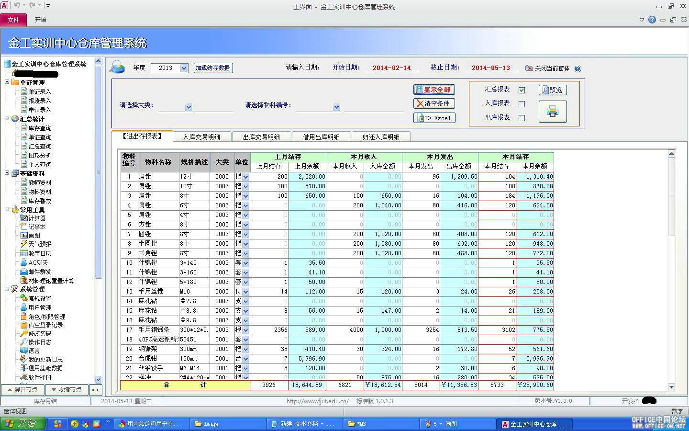Click the blue help question icon

tap(578, 68)
